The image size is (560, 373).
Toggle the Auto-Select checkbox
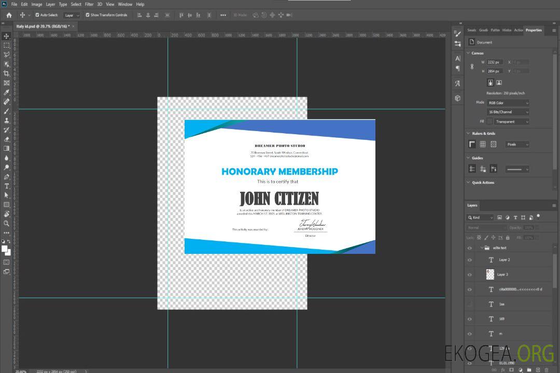(37, 15)
